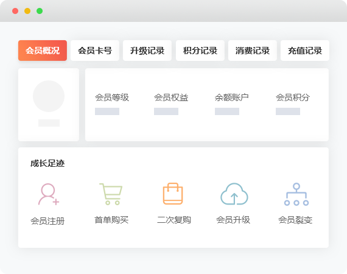The height and width of the screenshot is (274, 347).
Task: Switch to the 充值记录 tab
Action: click(x=305, y=51)
